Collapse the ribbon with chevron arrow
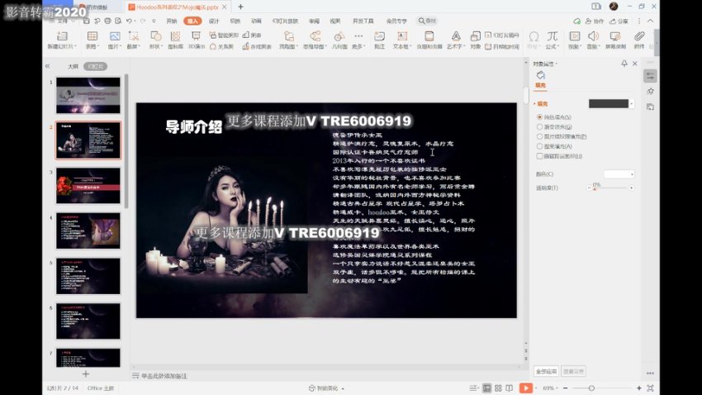 (x=650, y=21)
